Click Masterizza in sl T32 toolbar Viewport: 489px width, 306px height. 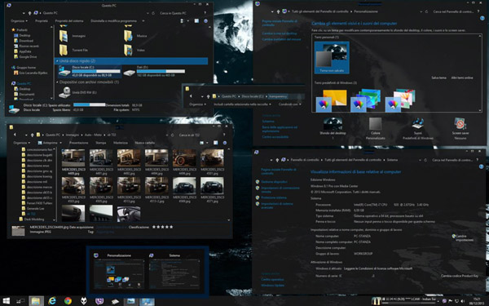(x=121, y=143)
